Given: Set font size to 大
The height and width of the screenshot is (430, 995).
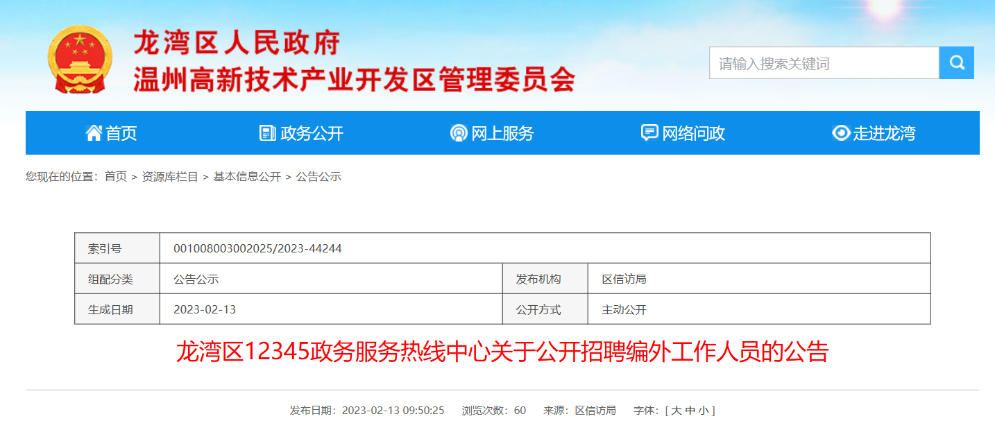Looking at the screenshot, I should click(x=676, y=411).
